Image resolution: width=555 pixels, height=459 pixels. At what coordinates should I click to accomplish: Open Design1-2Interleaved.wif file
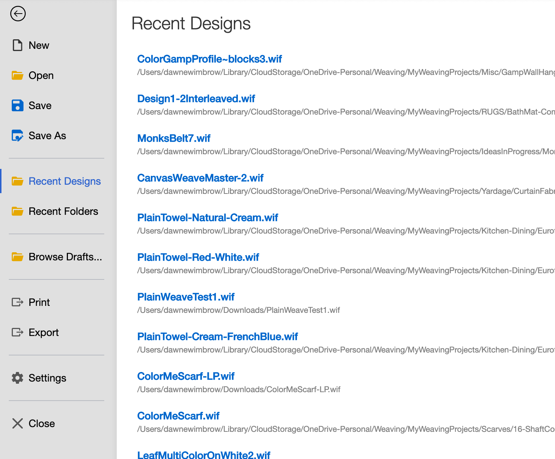pyautogui.click(x=196, y=99)
